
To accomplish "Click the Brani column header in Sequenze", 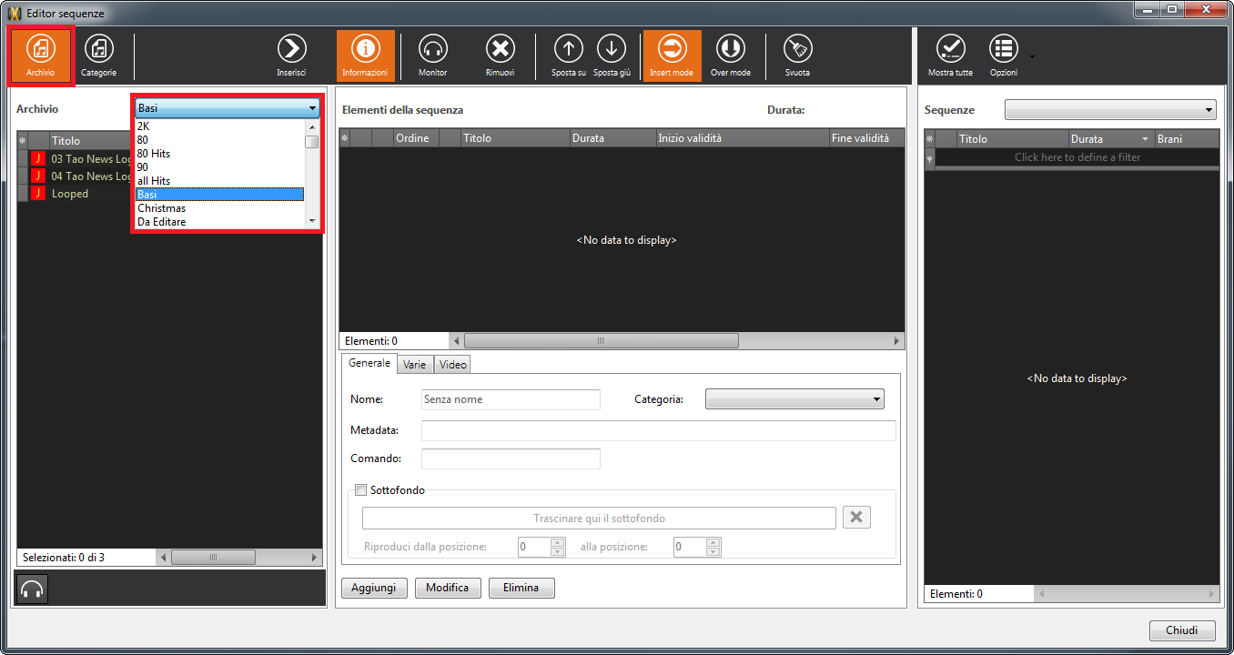I will pyautogui.click(x=1186, y=139).
